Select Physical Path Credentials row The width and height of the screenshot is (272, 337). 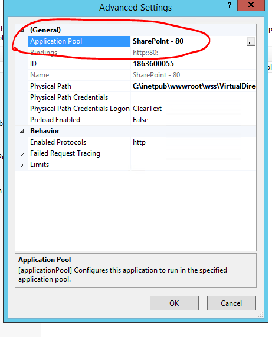(142, 97)
